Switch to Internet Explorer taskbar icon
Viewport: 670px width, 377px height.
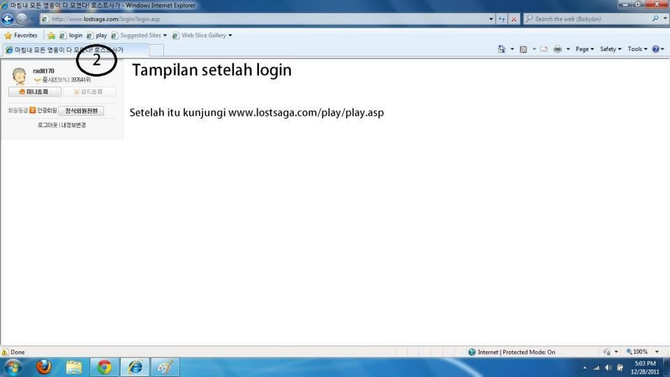135,367
